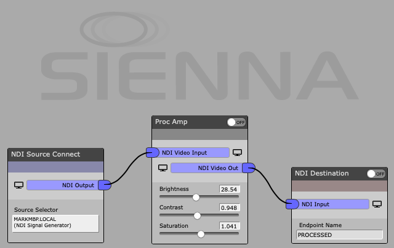This screenshot has height=248, width=394.
Task: Click the Contrast value field 0.948
Action: [230, 207]
